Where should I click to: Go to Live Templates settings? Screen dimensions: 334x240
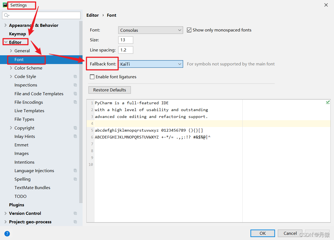[x=29, y=111]
